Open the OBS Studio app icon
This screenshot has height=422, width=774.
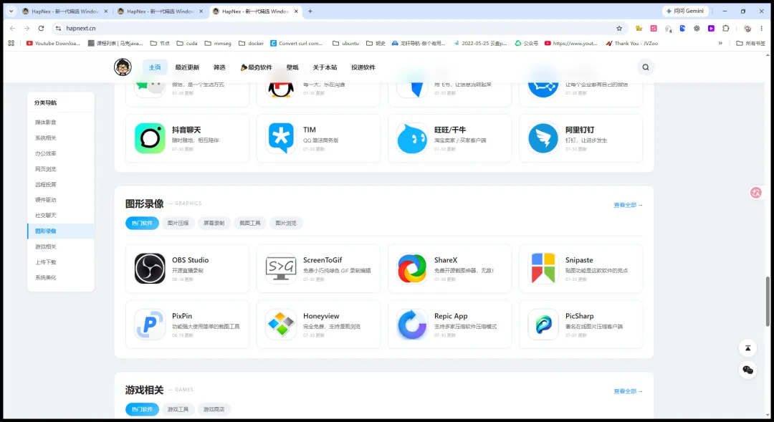[150, 269]
